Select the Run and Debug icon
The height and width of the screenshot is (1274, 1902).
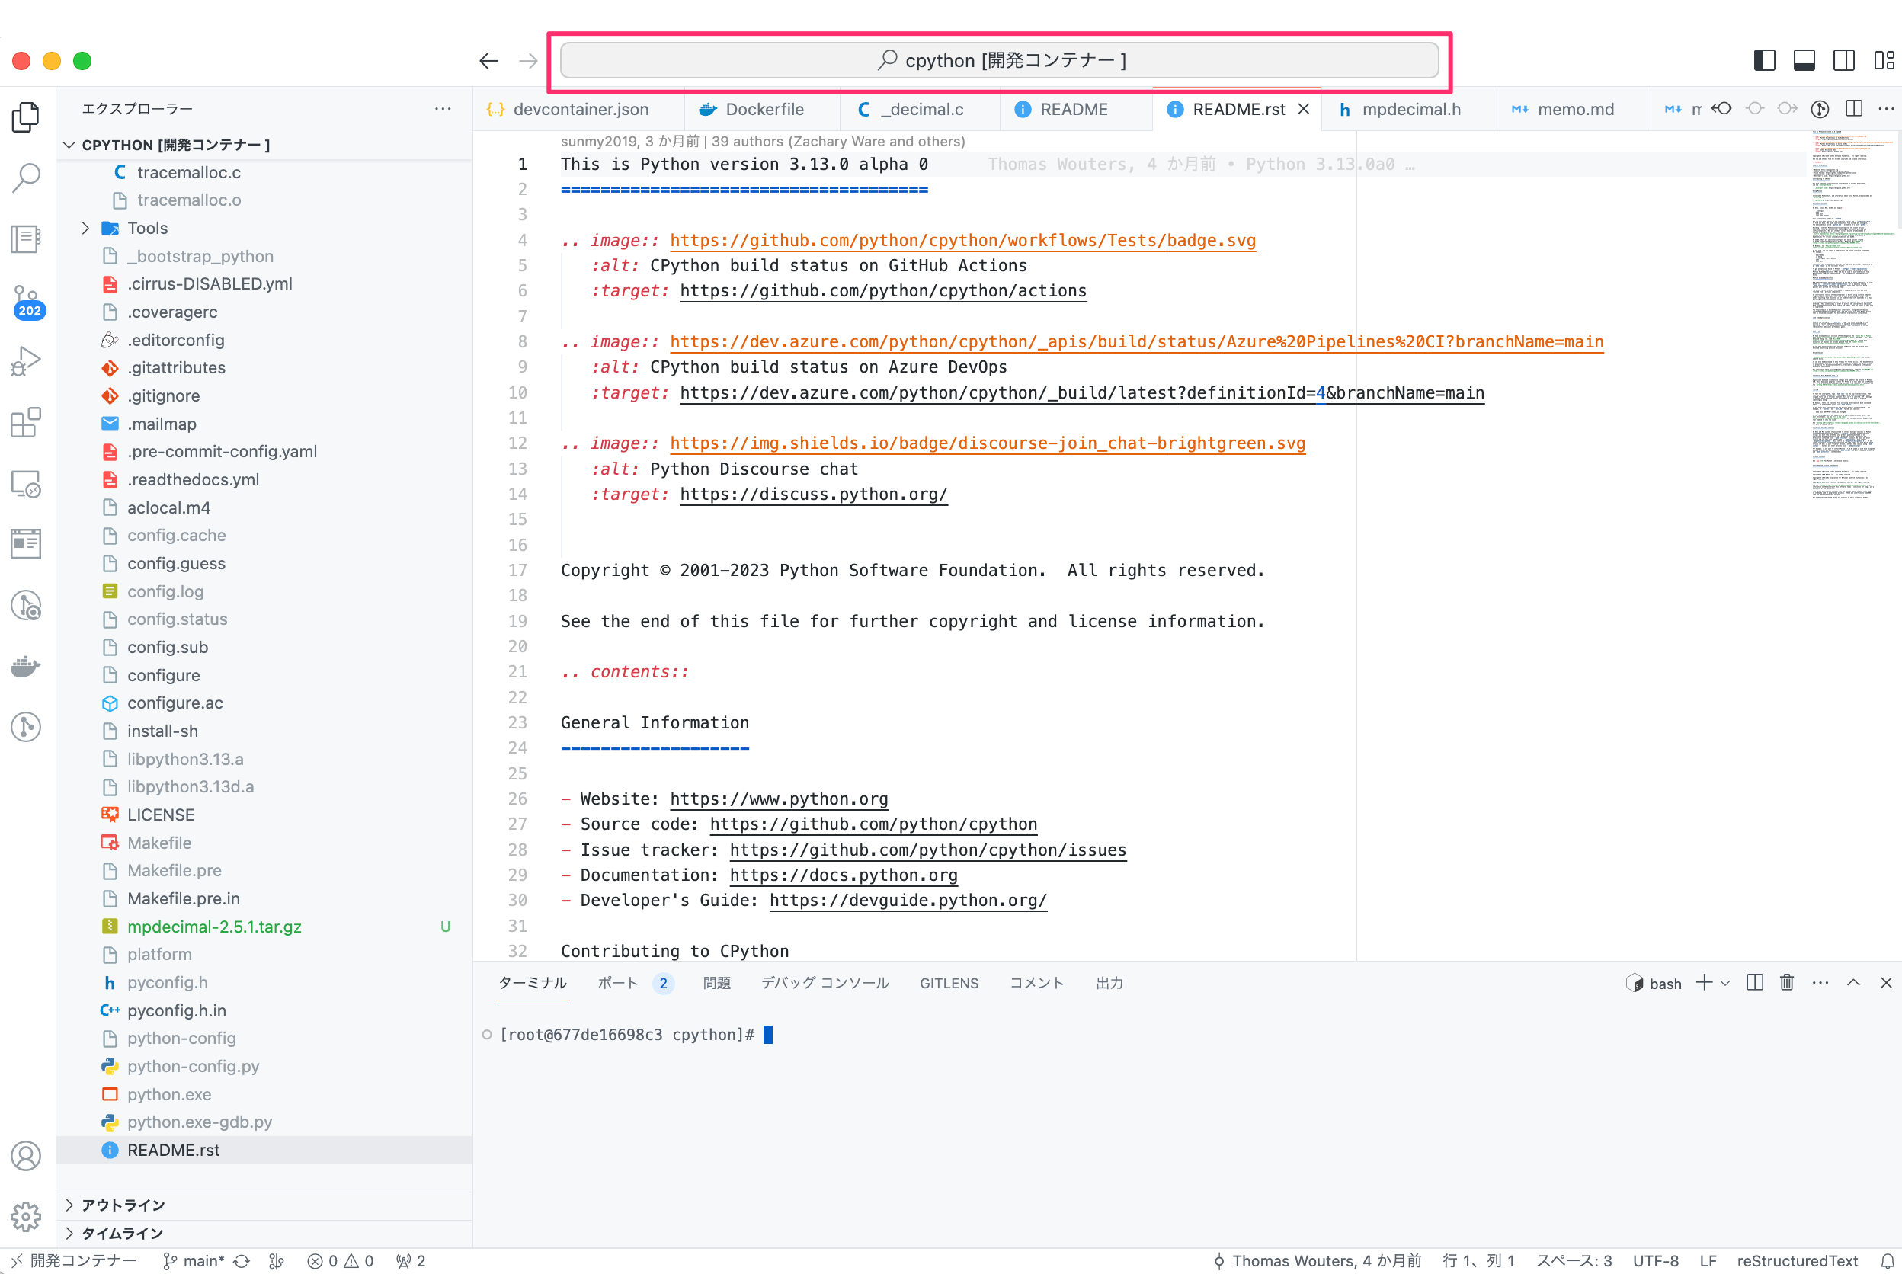pos(26,360)
